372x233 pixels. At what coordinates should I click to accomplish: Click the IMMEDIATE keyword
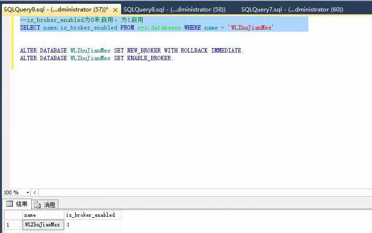(x=226, y=51)
